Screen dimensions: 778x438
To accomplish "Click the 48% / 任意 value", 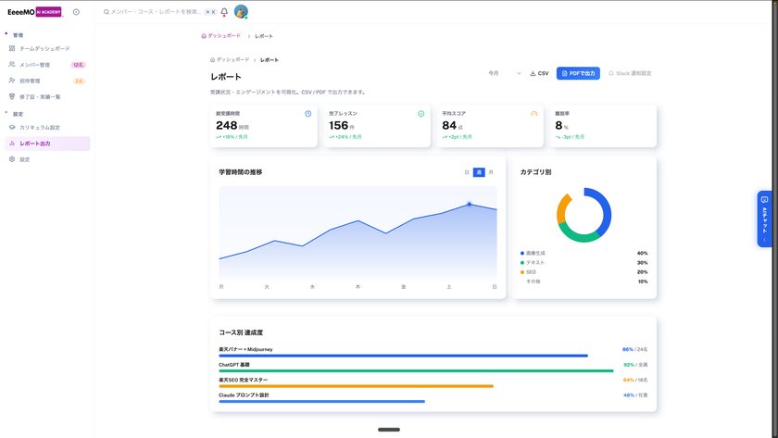I will 635,395.
